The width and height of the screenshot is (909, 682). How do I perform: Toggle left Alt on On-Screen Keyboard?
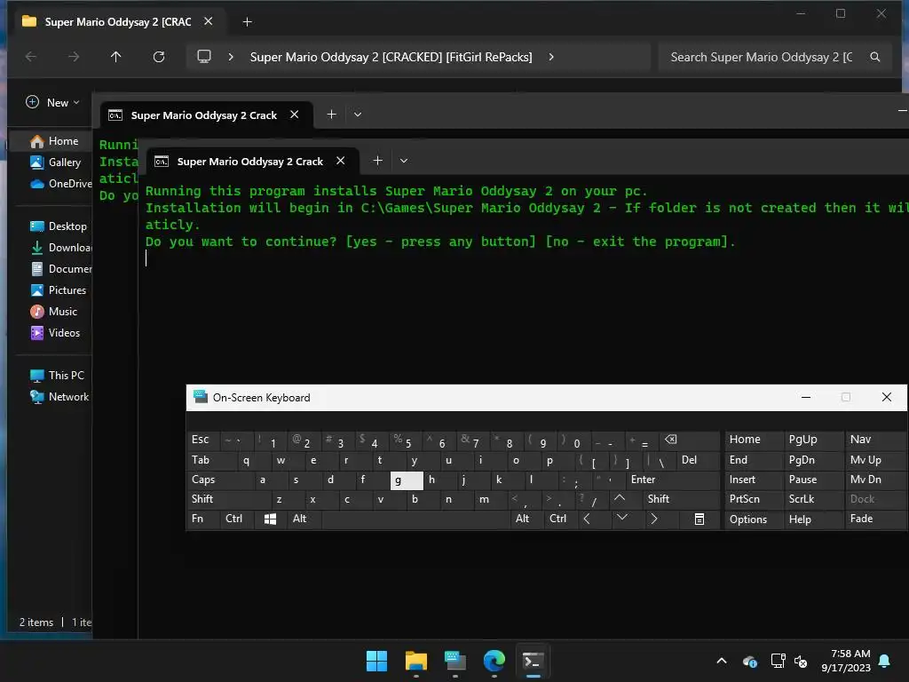[x=304, y=519]
